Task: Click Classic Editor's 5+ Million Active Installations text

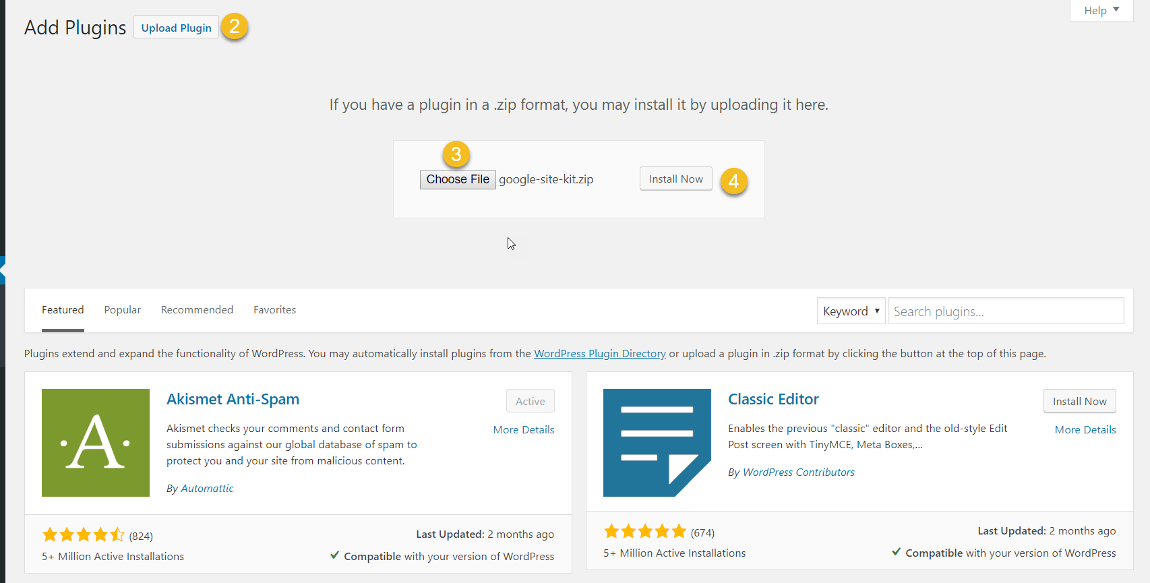Action: tap(674, 553)
